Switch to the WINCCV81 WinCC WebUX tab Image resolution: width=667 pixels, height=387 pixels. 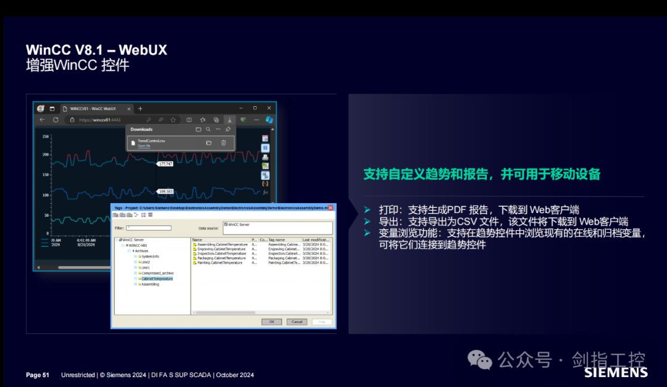point(93,109)
